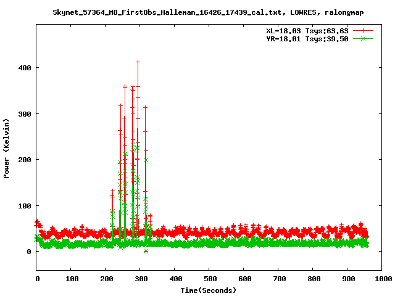395x296 pixels.
Task: Click the x-axis tick label 500
Action: 210,279
